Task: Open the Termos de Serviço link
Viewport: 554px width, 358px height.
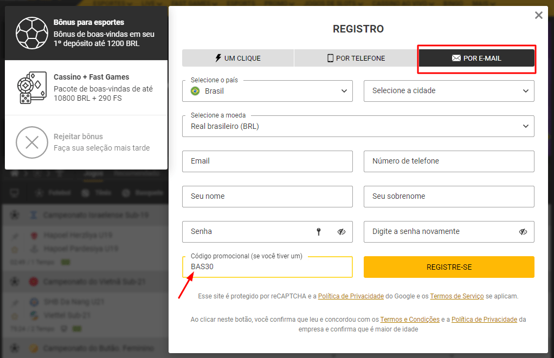Action: tap(457, 296)
